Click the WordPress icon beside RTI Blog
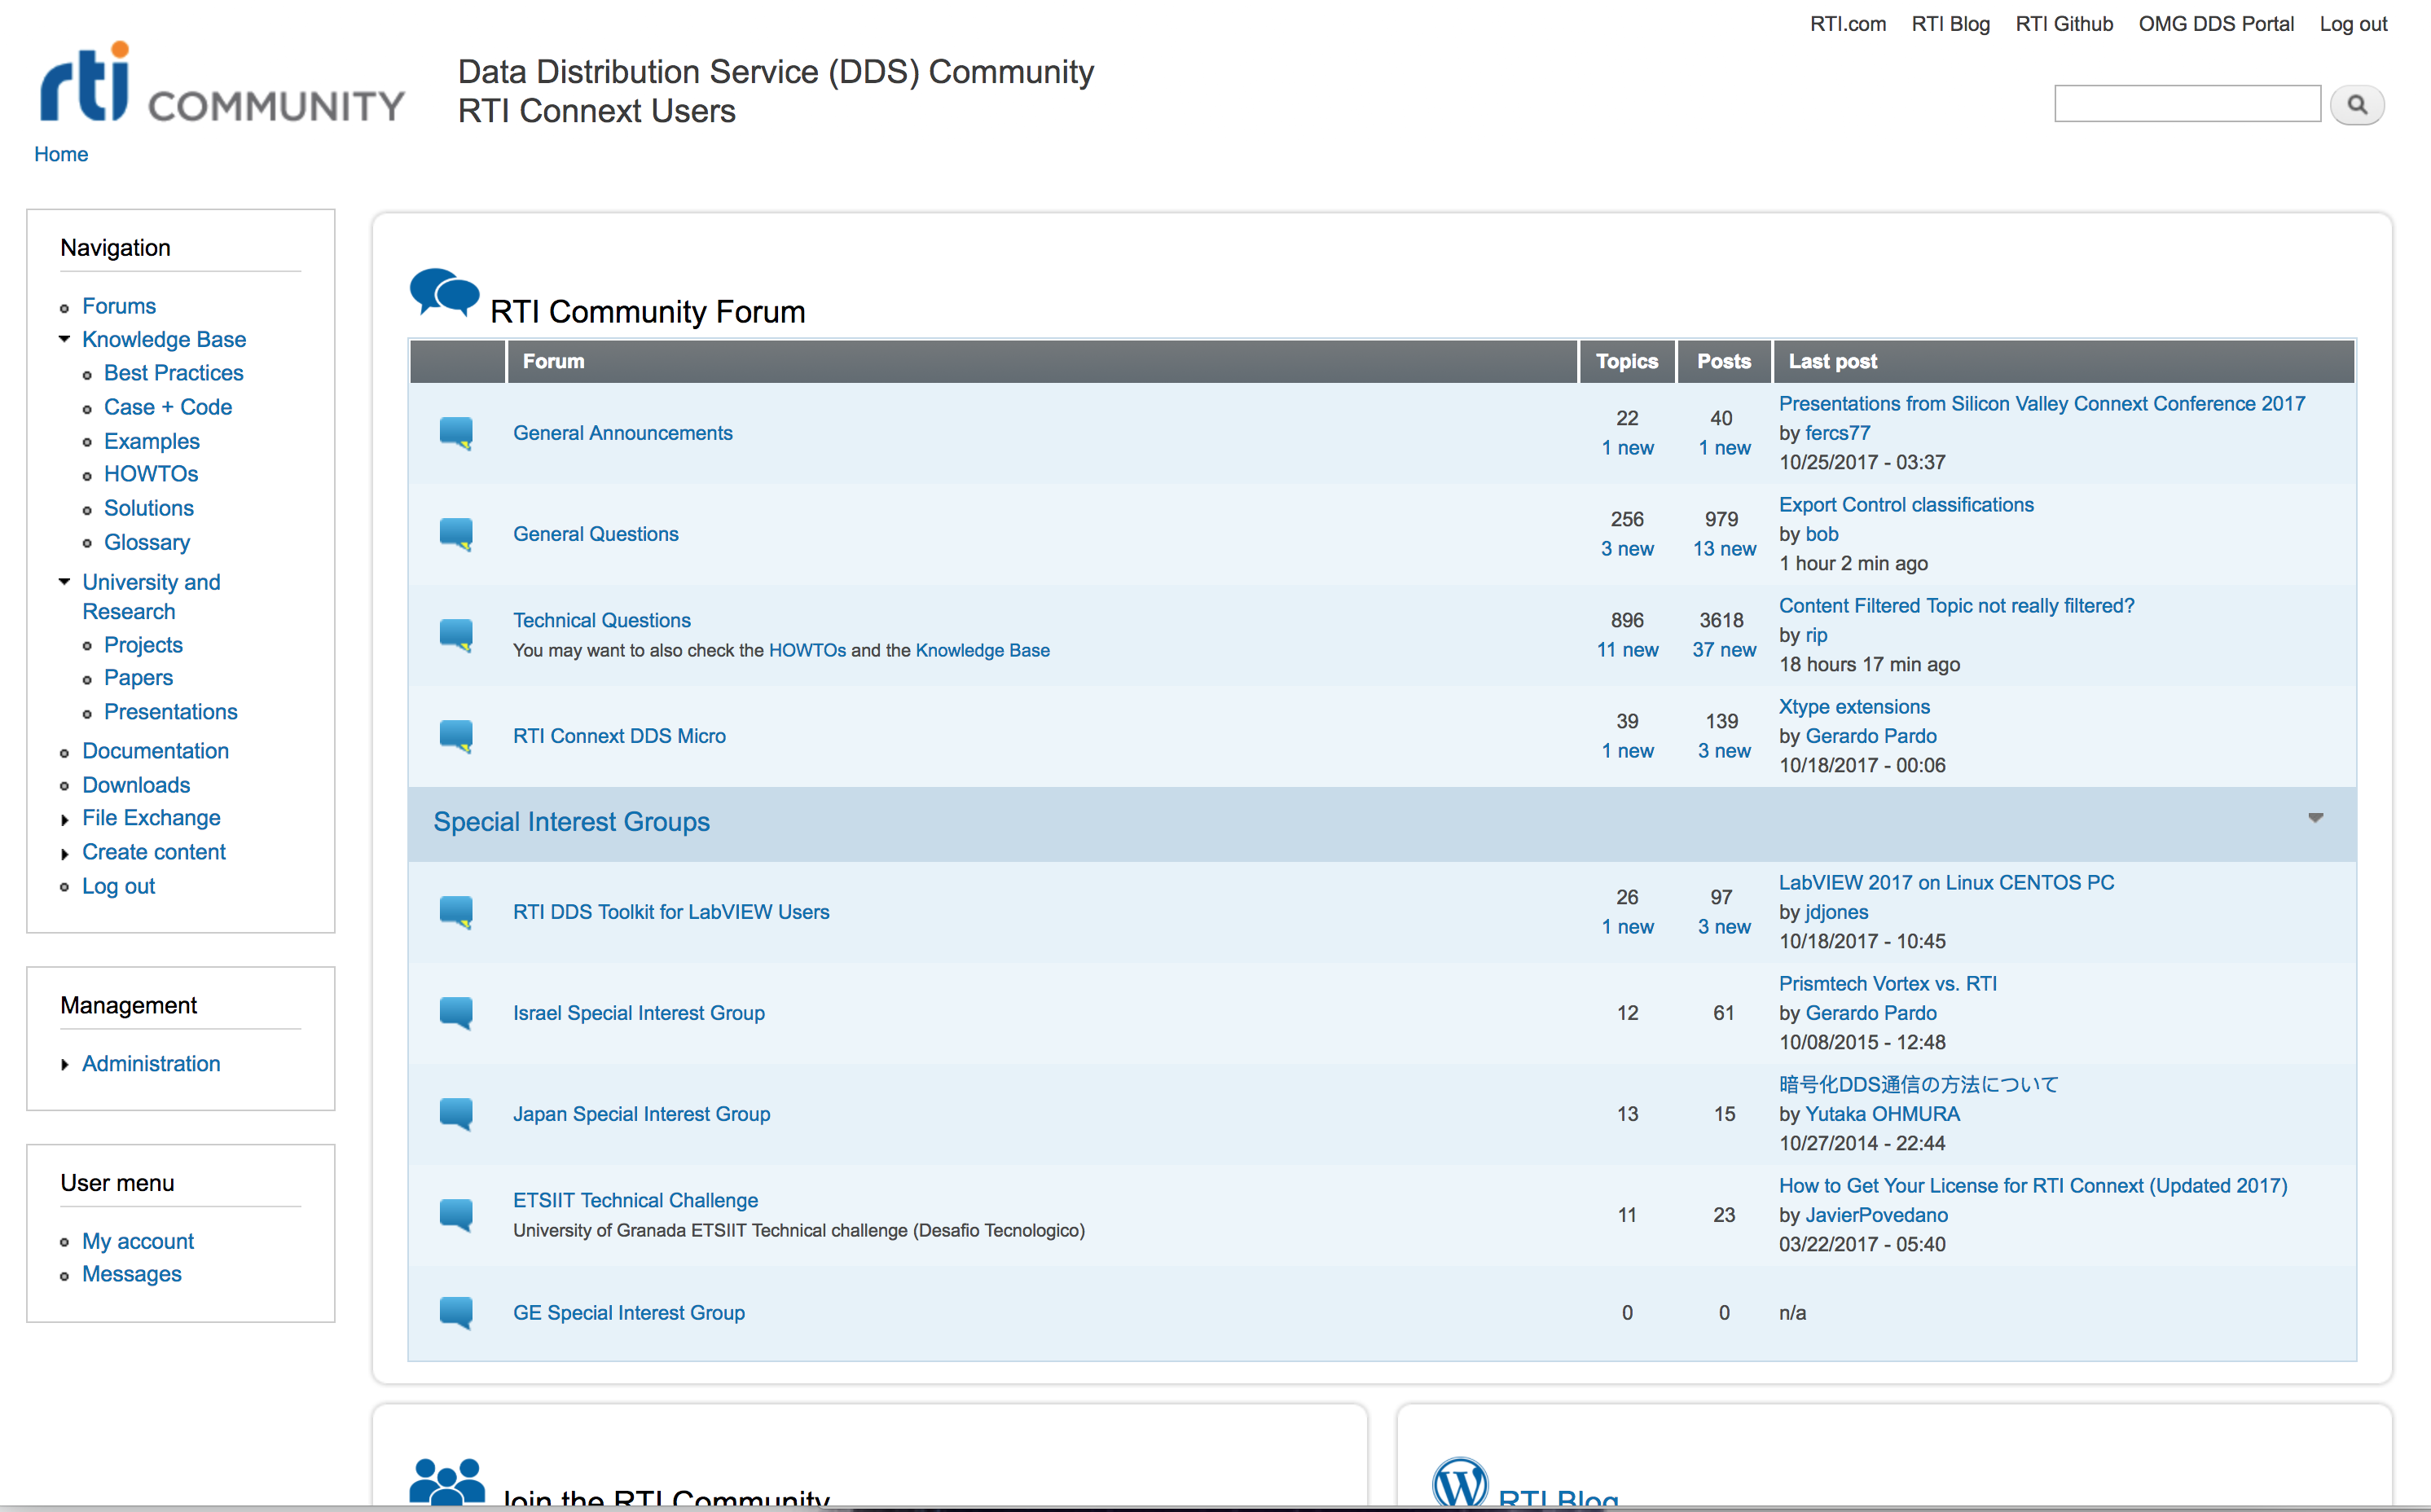This screenshot has height=1512, width=2431. 1460,1485
